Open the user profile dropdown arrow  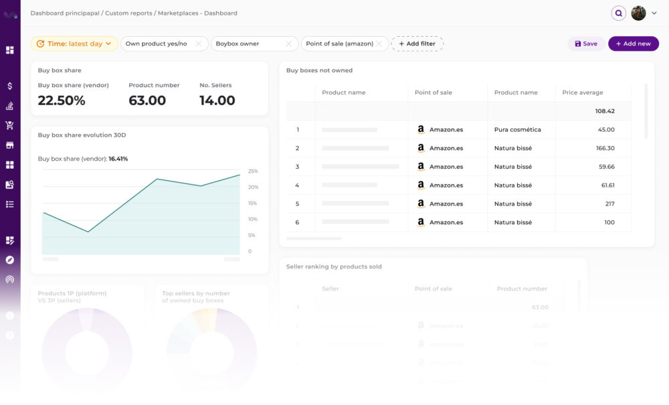tap(654, 13)
